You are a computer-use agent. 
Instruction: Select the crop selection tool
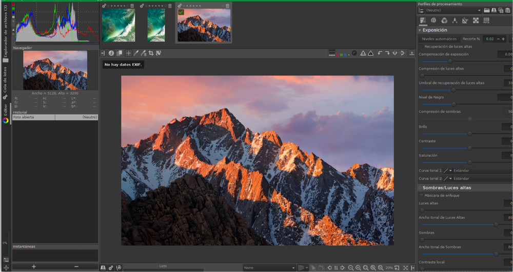(x=151, y=53)
